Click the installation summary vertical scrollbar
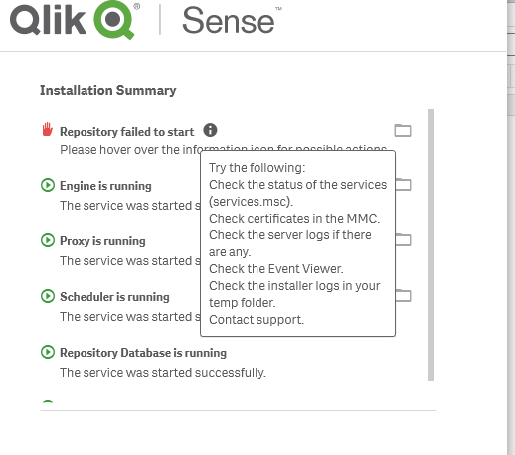Viewport: 515px width, 455px height. (430, 245)
